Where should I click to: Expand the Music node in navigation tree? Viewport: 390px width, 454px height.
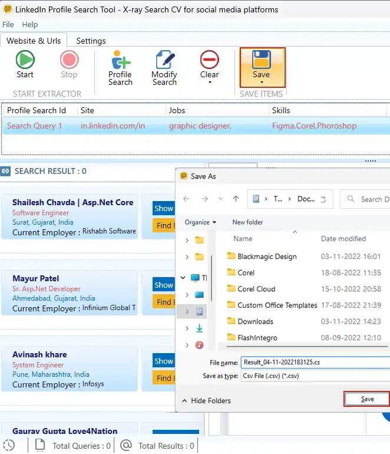tap(187, 345)
